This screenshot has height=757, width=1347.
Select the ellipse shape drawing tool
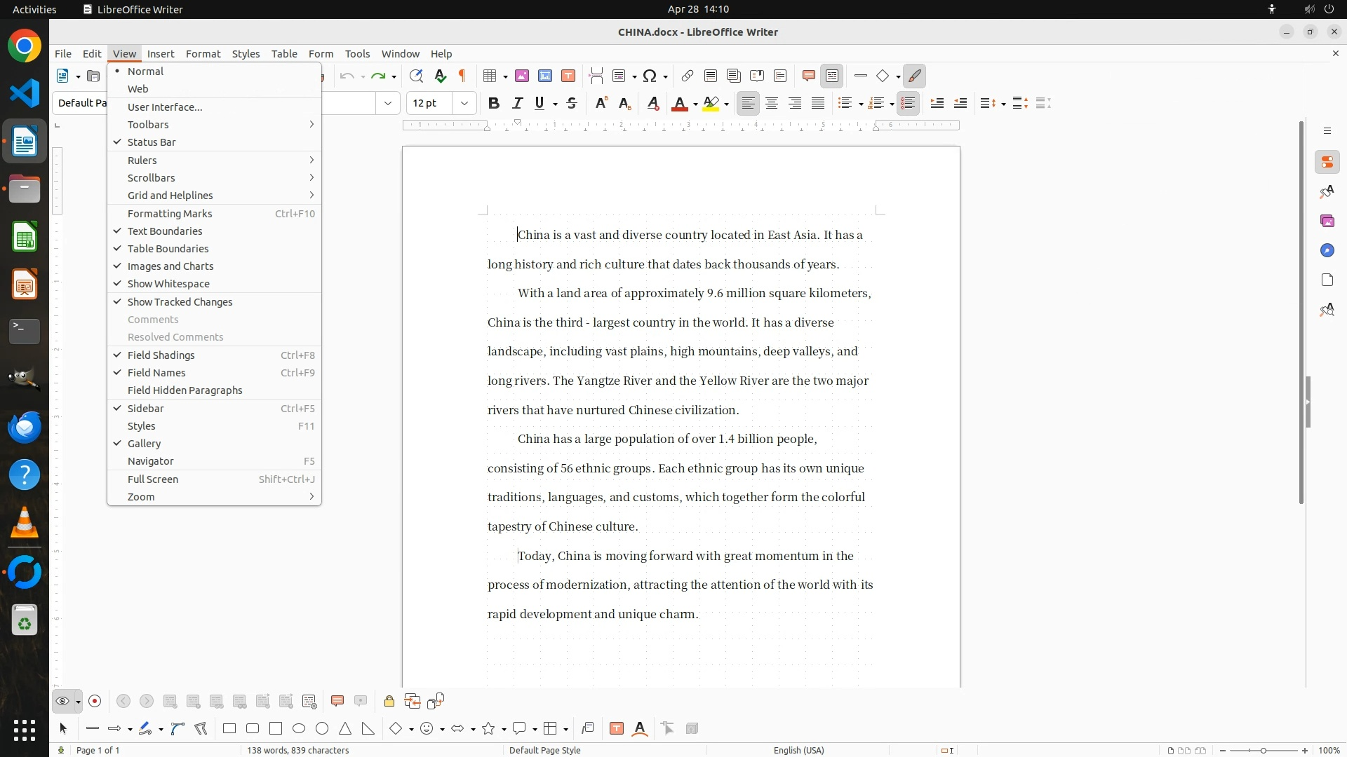[x=299, y=728]
